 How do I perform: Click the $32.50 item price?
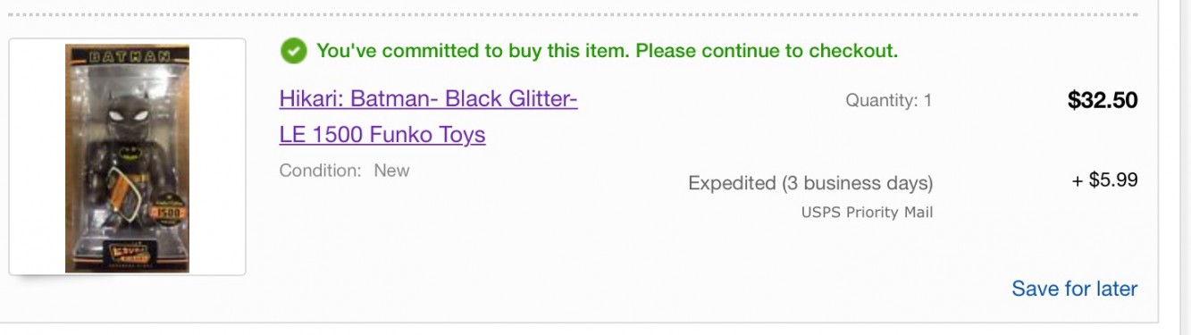pyautogui.click(x=1103, y=100)
